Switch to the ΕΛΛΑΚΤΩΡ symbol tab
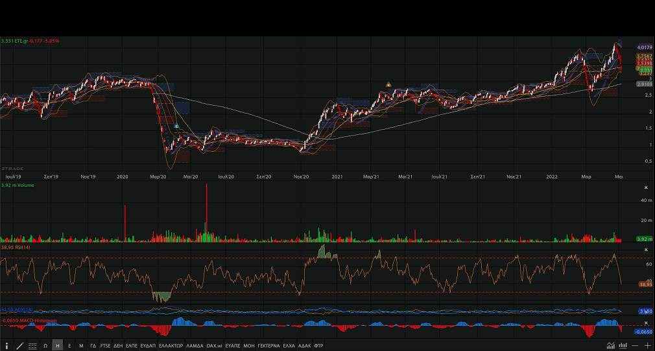 (171, 346)
